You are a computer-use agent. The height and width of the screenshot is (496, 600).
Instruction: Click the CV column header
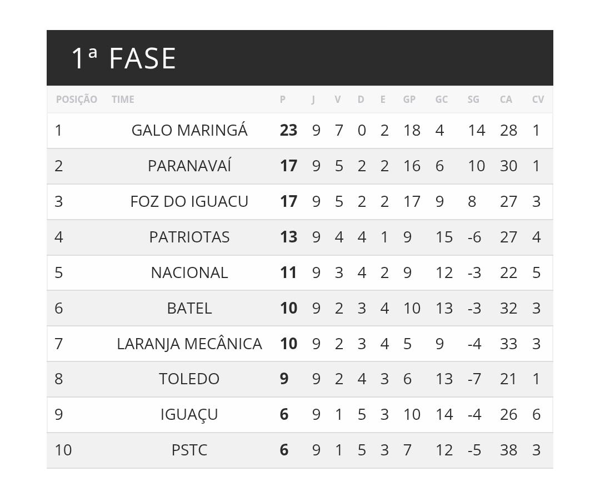(x=538, y=100)
